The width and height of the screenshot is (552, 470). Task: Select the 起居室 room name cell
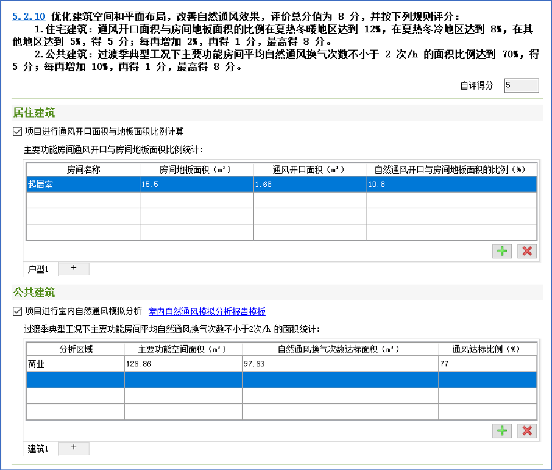click(83, 184)
